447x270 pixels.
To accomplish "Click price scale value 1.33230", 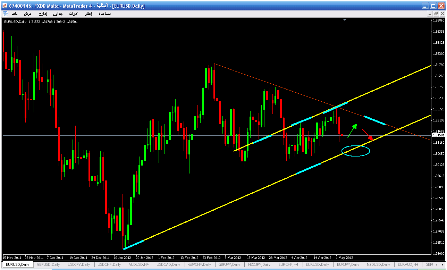I will (x=439, y=98).
